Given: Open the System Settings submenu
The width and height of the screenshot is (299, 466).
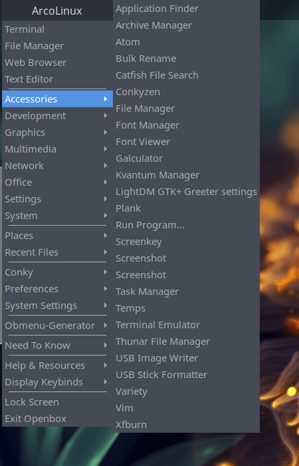Looking at the screenshot, I should [57, 306].
